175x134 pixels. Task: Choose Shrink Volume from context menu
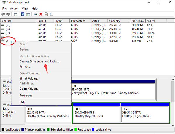[x=29, y=78]
